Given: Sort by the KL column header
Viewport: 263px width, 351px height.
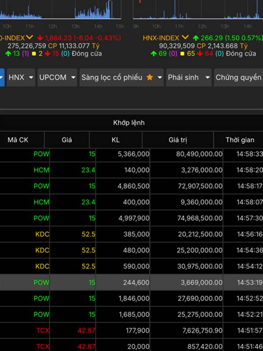Looking at the screenshot, I should coord(115,140).
